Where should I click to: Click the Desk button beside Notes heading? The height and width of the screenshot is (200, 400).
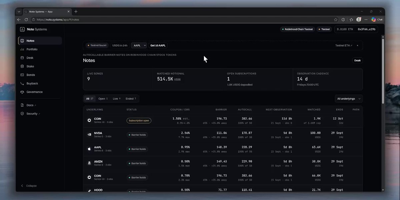click(357, 61)
